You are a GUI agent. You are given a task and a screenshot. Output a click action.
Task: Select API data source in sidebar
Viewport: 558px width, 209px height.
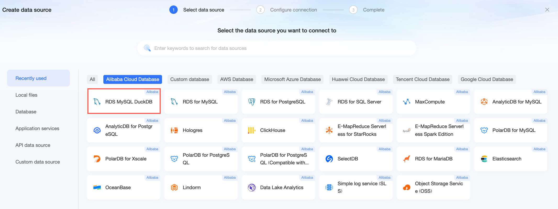click(38, 145)
